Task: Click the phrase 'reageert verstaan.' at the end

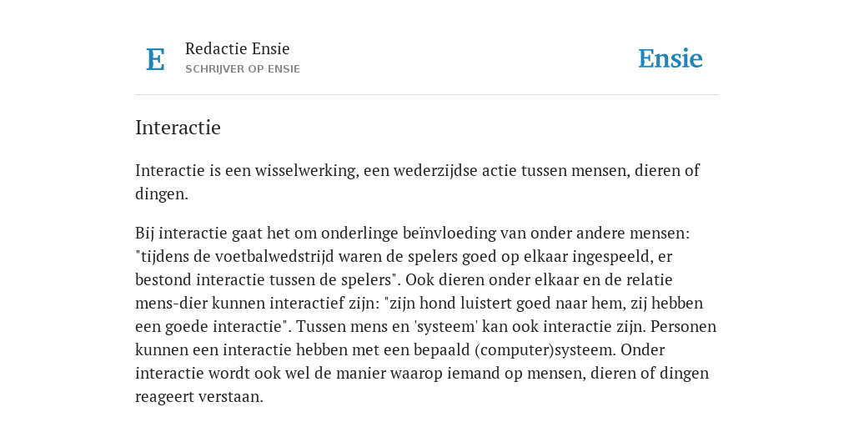Action: pos(199,396)
